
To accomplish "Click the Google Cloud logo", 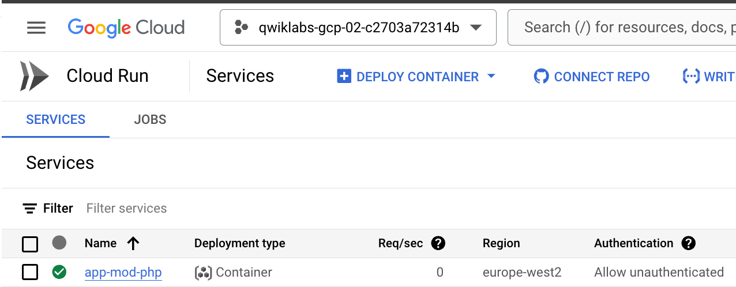I will [x=126, y=28].
